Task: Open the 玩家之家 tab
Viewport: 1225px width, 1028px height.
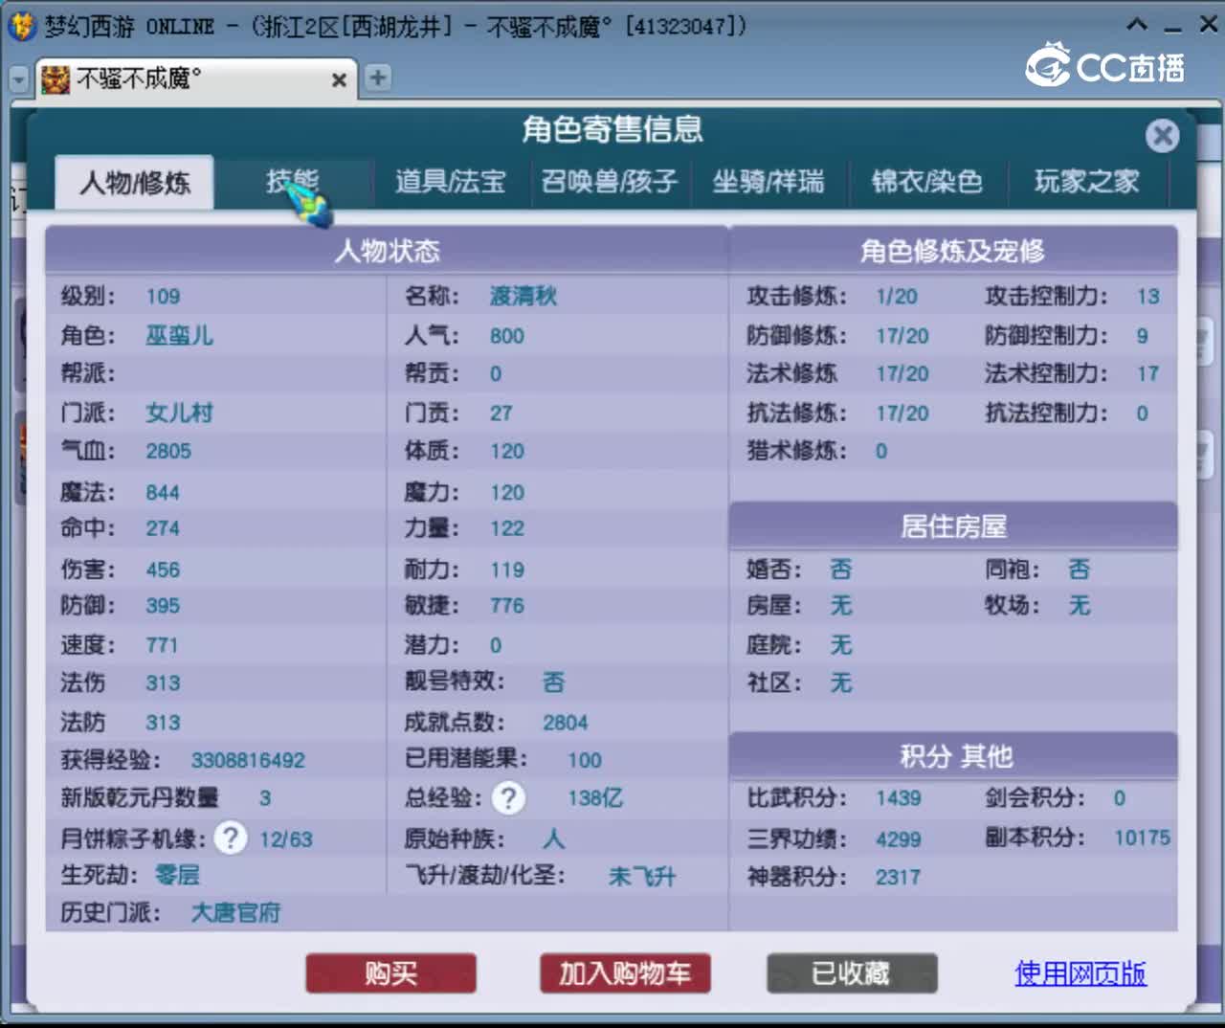Action: point(1087,182)
